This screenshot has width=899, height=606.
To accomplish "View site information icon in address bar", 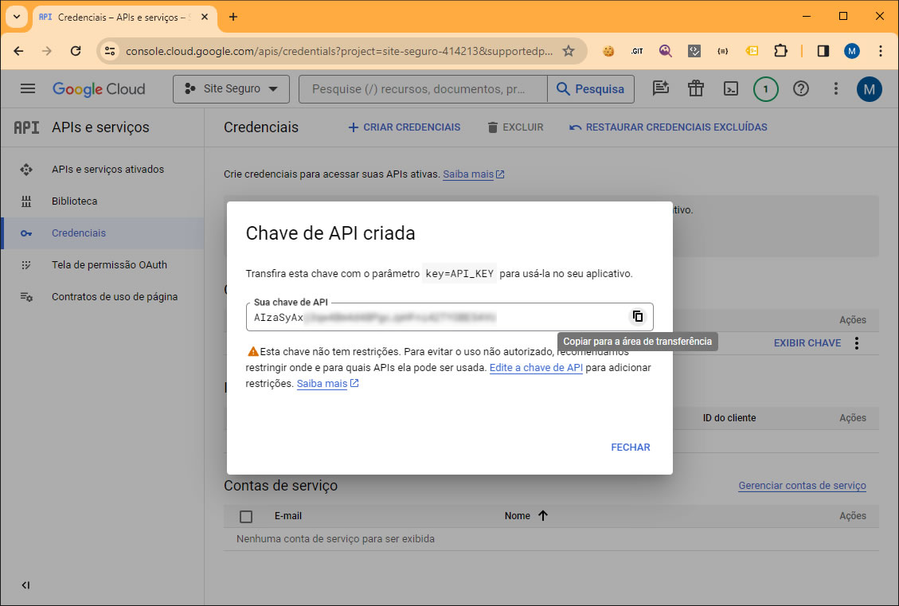I will tap(110, 51).
